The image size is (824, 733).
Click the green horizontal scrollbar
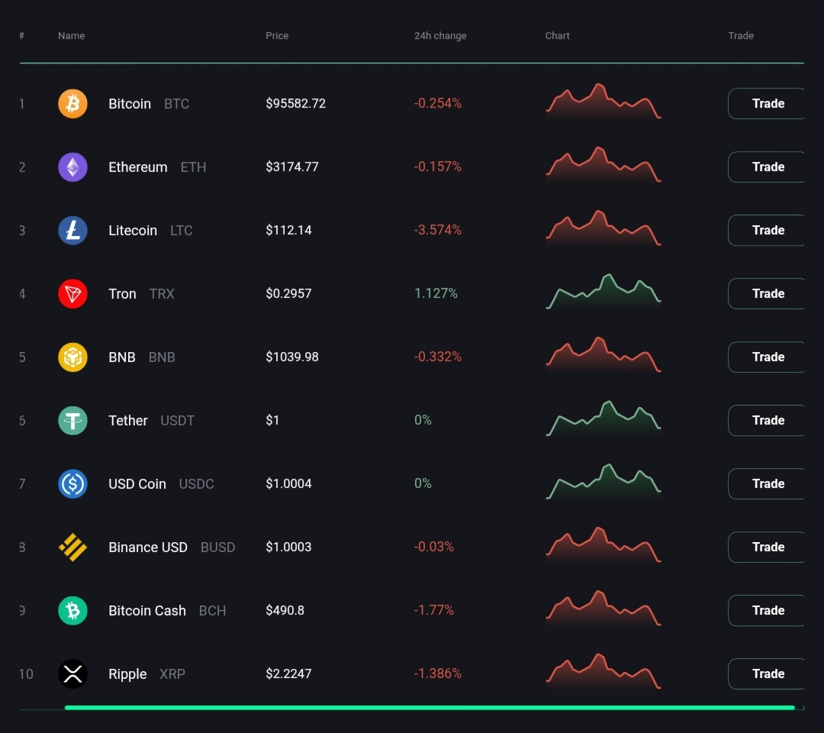pos(430,708)
